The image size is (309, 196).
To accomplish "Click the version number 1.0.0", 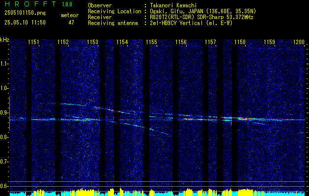I will pyautogui.click(x=67, y=4).
